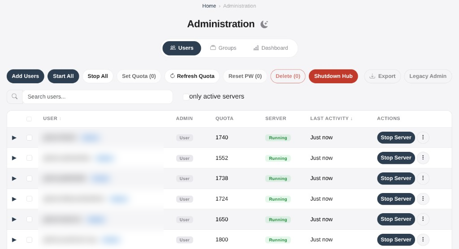Switch to the Groups tab

(223, 48)
